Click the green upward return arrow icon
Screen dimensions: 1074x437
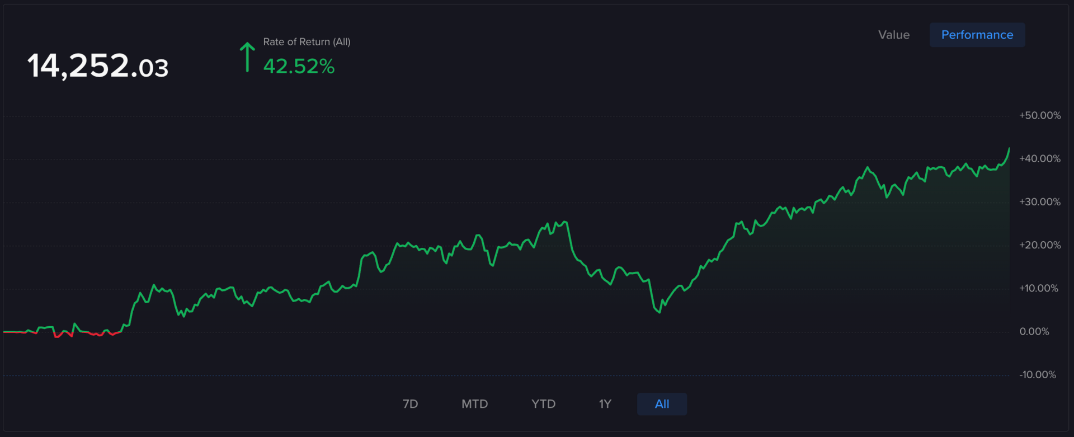[x=247, y=57]
